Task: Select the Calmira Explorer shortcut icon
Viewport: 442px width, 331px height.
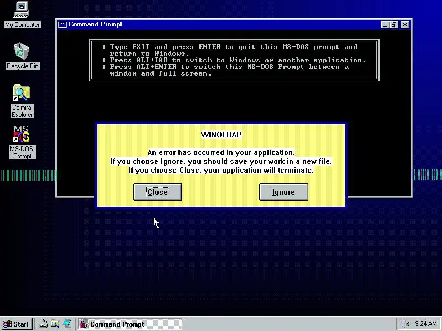Action: point(22,101)
